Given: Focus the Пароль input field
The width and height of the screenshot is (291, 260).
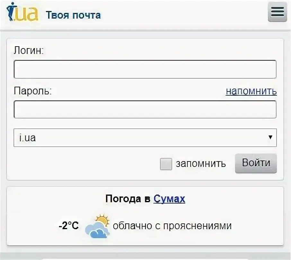Looking at the screenshot, I should tap(145, 109).
